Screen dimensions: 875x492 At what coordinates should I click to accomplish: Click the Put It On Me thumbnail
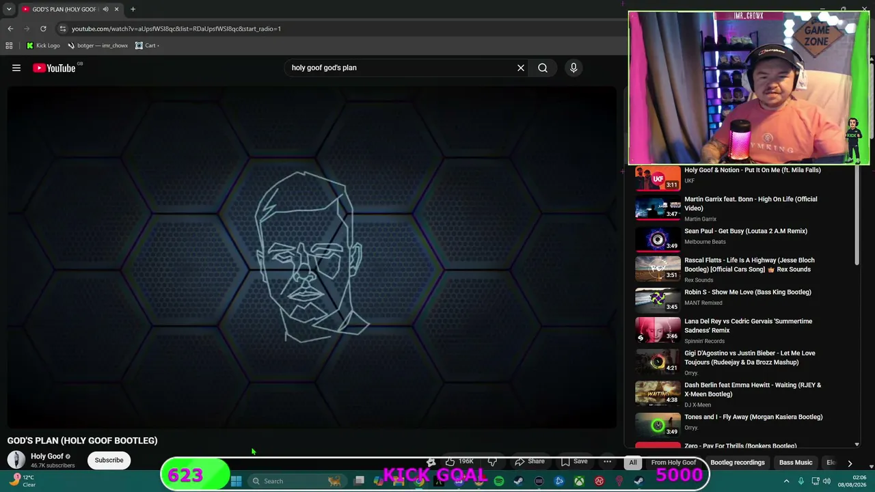(x=658, y=178)
